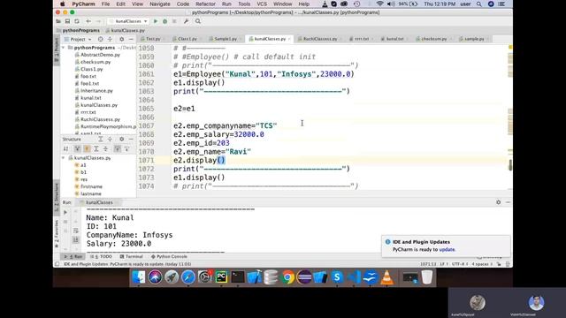Open the VLC cone icon in Dock

386,277
